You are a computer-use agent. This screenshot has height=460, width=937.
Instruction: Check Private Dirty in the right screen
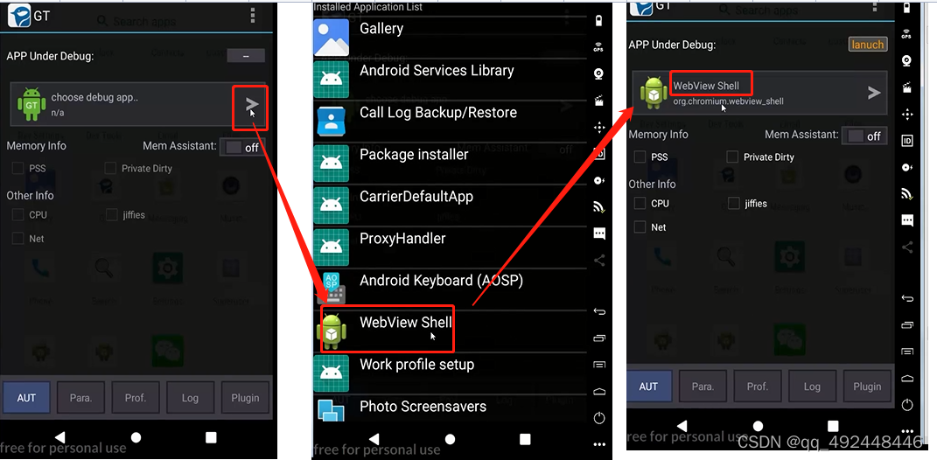pyautogui.click(x=732, y=157)
